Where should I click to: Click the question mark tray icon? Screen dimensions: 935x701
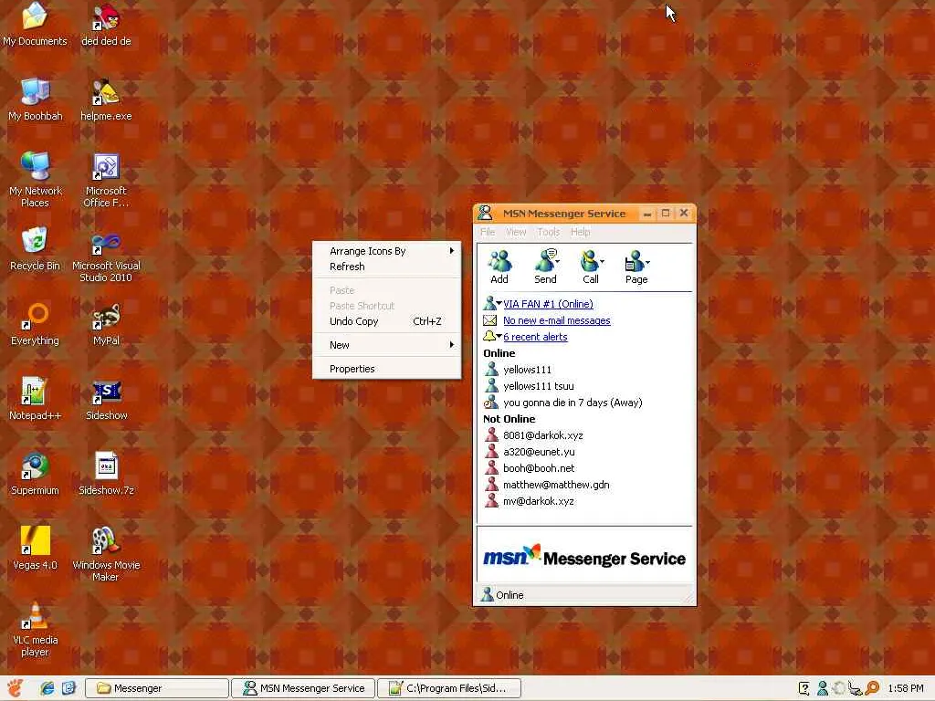tap(804, 688)
